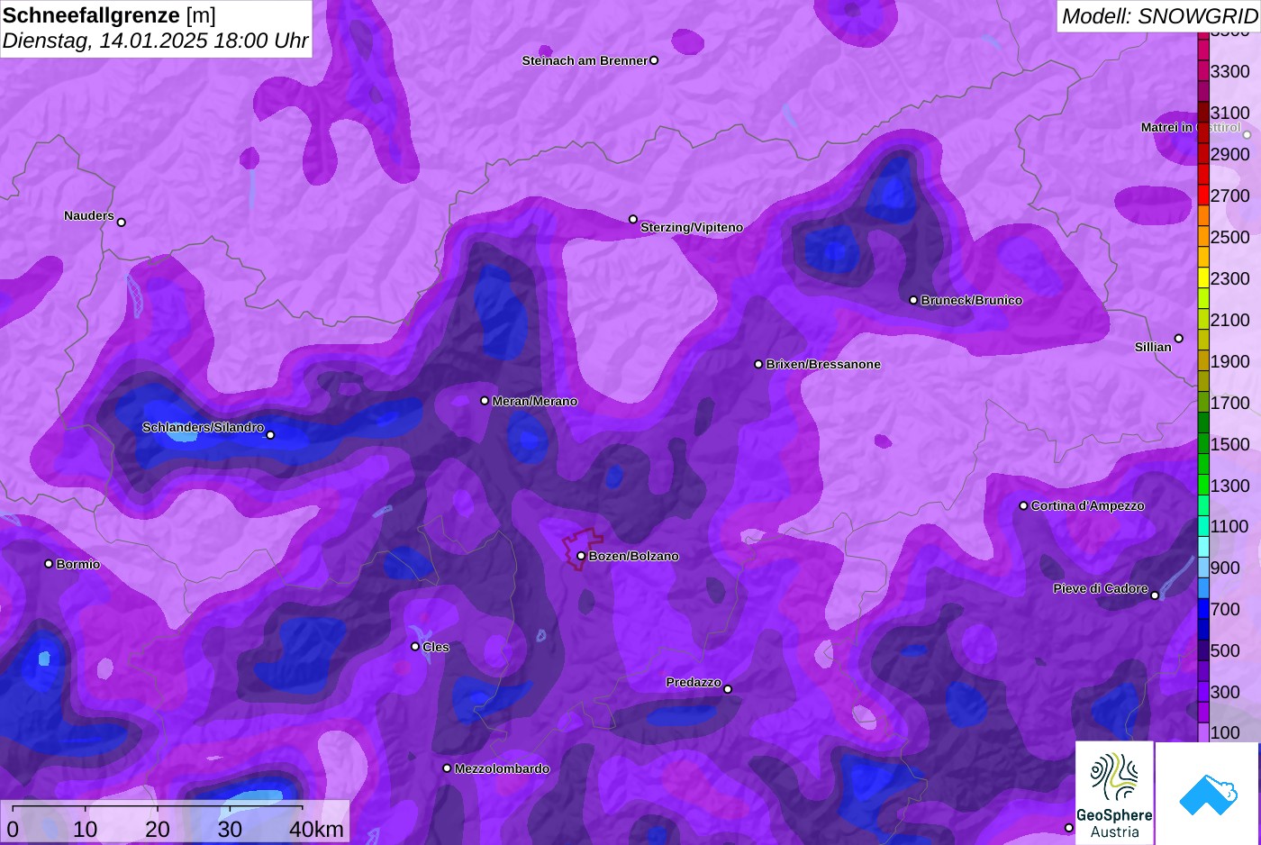The image size is (1261, 845).
Task: Click the Modell: SNOWGRID label
Action: (1159, 16)
